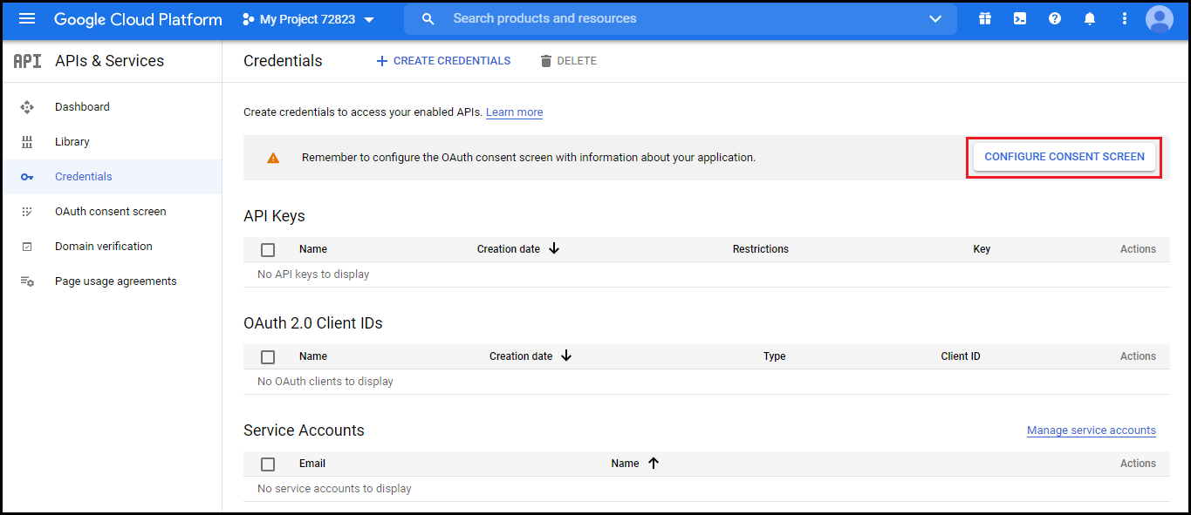Open the user account avatar
Image resolution: width=1191 pixels, height=515 pixels.
click(x=1160, y=19)
